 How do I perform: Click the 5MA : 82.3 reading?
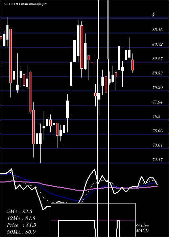tap(20, 212)
